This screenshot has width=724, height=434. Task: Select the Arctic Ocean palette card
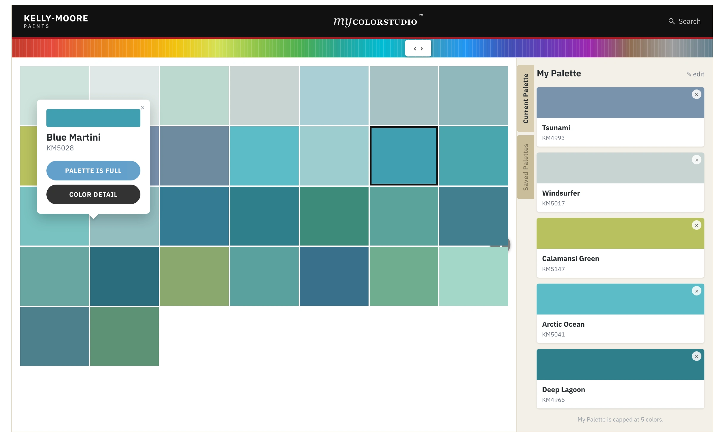pyautogui.click(x=620, y=313)
